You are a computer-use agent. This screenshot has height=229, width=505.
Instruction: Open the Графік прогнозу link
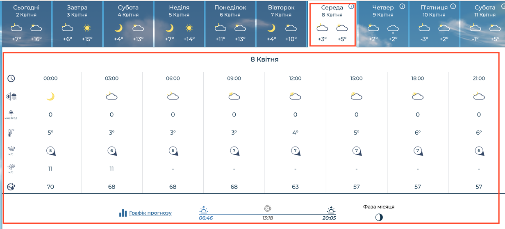click(150, 213)
